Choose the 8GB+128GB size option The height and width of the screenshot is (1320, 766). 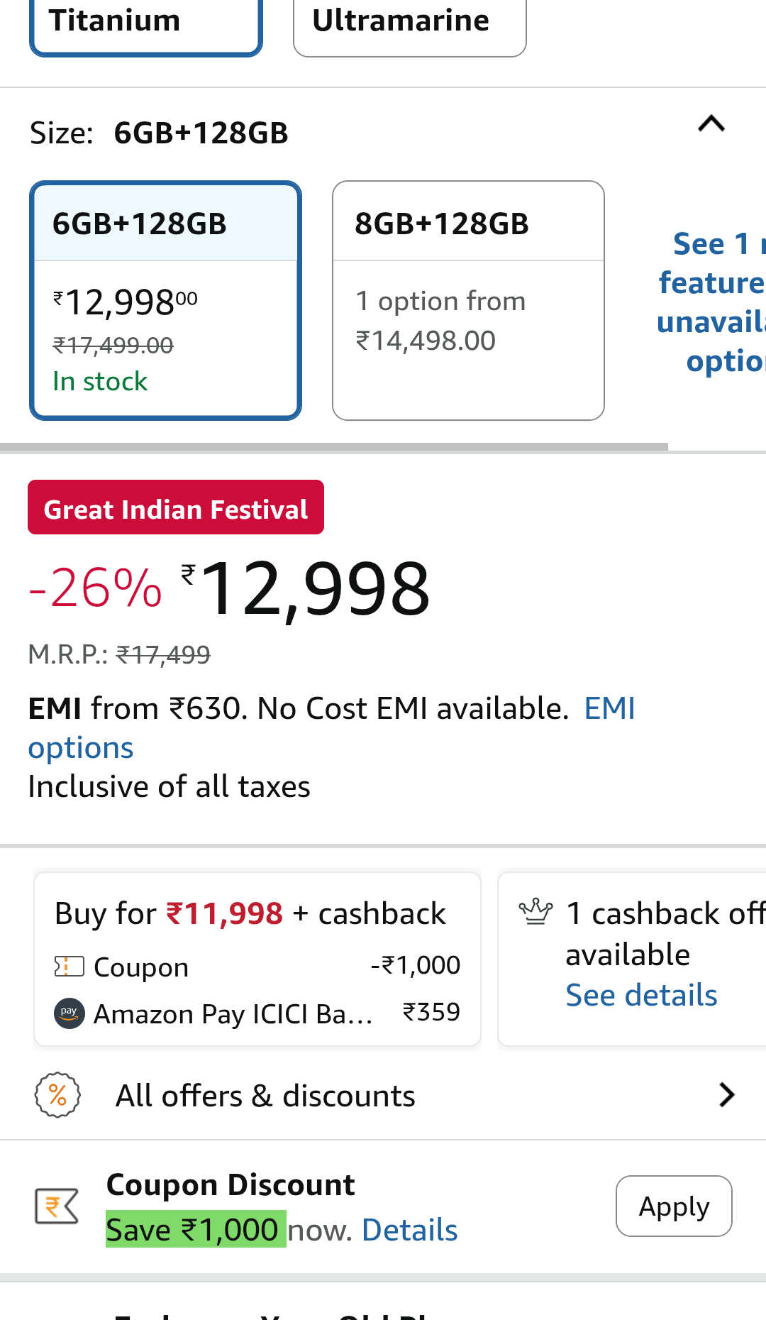[x=468, y=300]
